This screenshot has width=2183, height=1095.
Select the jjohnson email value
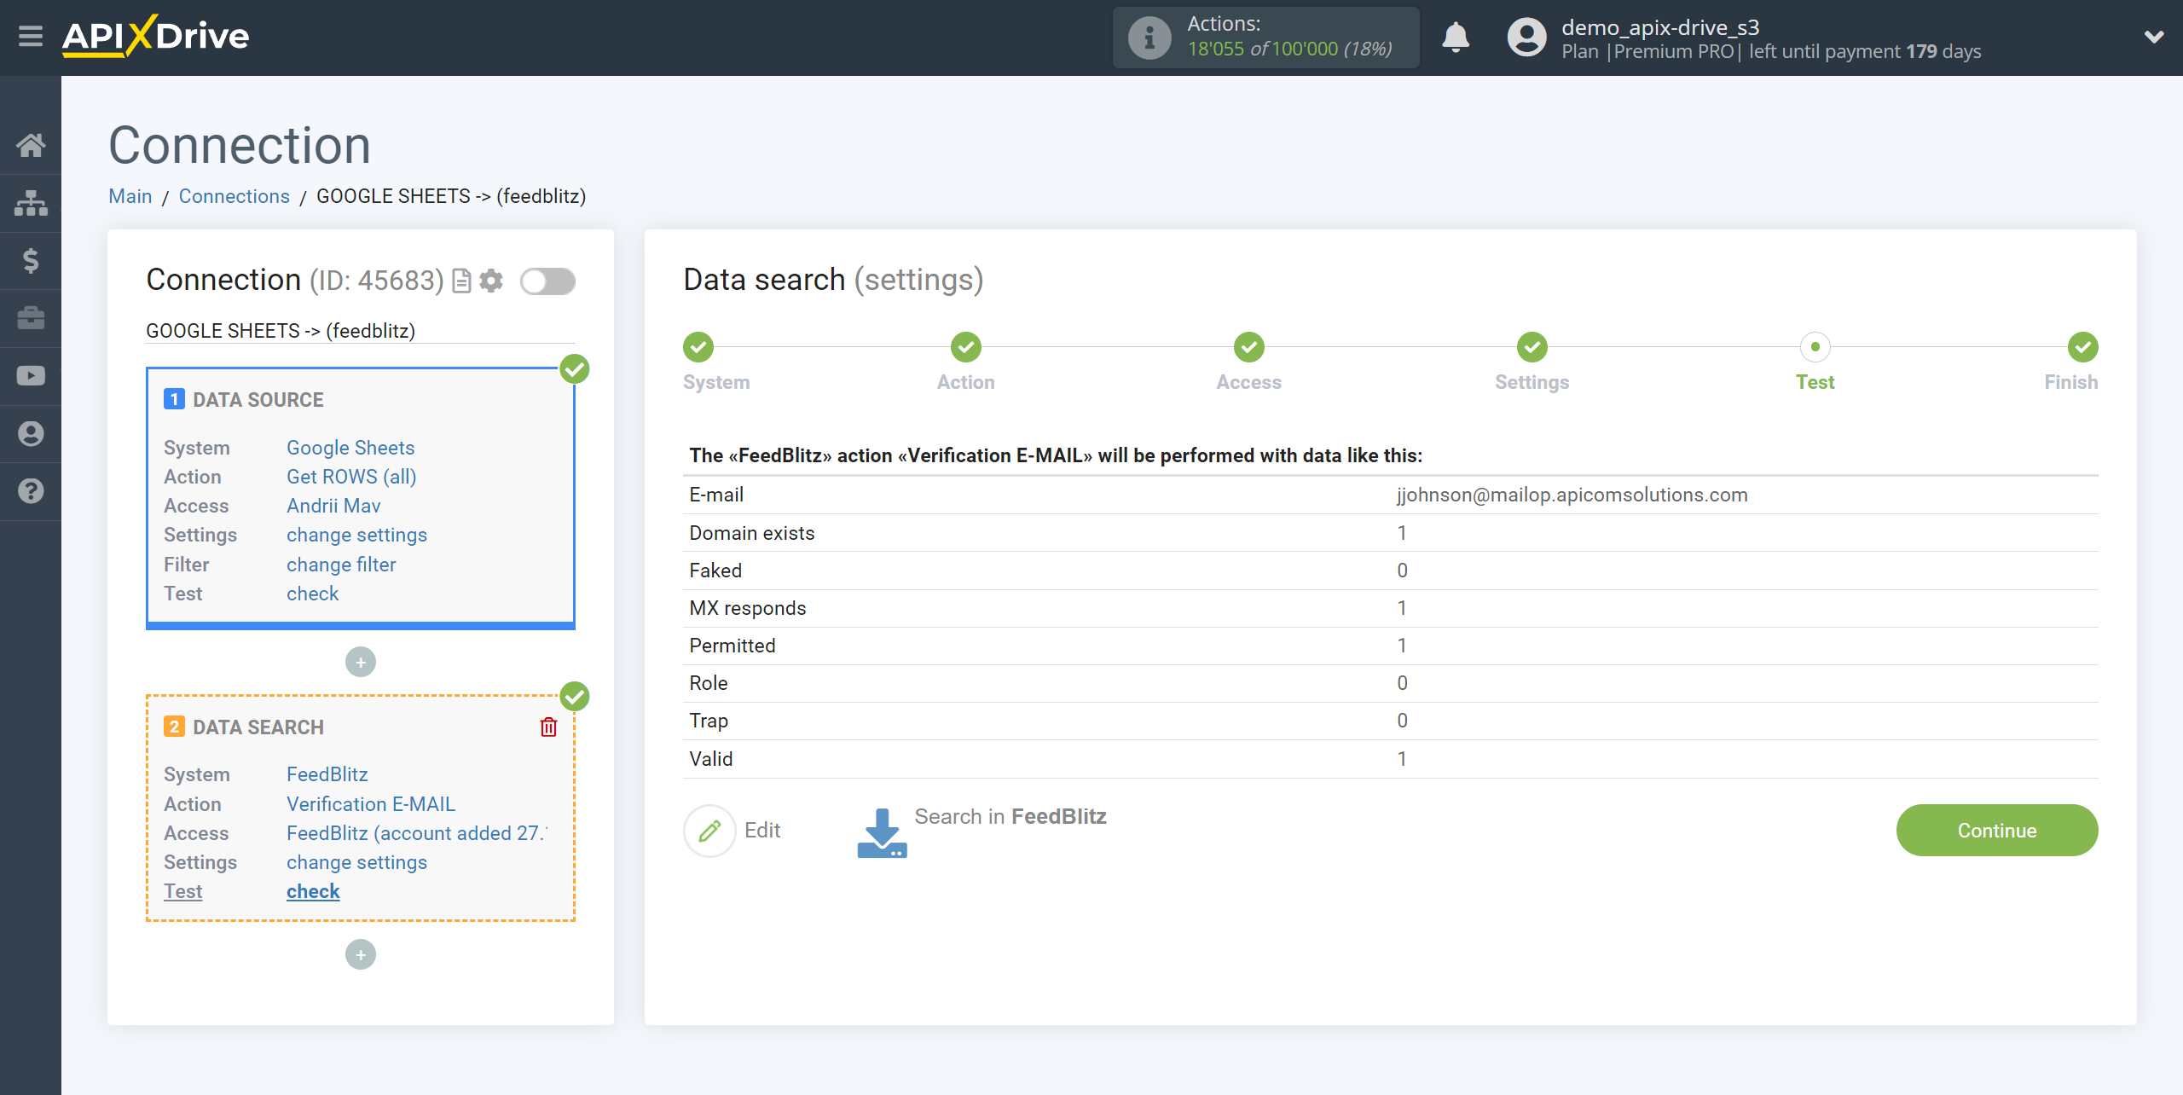pos(1572,495)
